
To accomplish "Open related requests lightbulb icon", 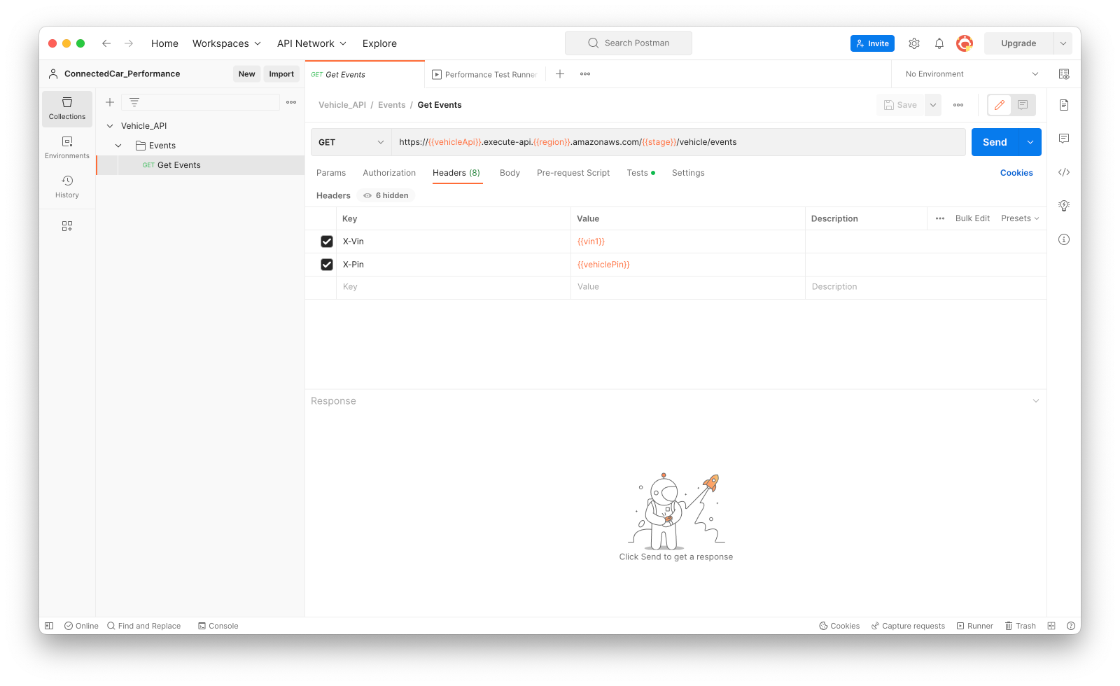I will [1064, 206].
